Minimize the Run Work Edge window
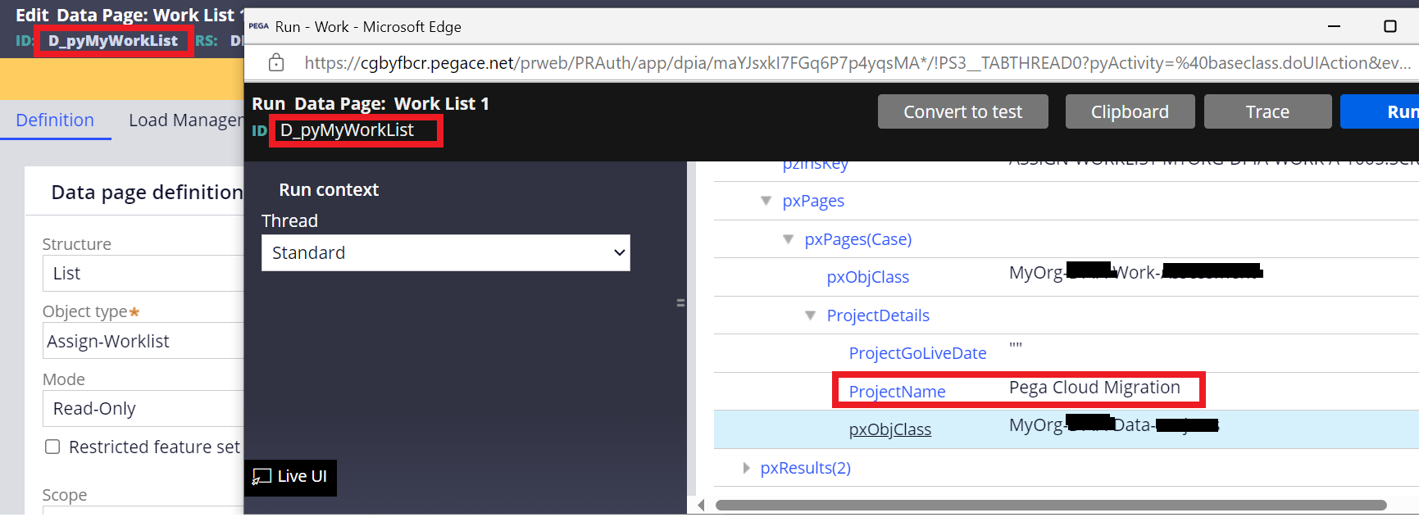 pos(1334,26)
